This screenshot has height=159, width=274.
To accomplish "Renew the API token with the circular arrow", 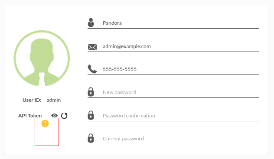I will coord(64,116).
